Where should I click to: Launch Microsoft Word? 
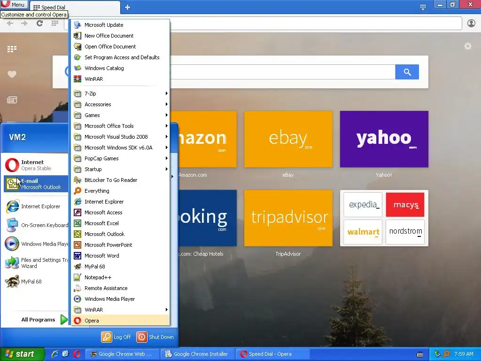[x=121, y=256]
